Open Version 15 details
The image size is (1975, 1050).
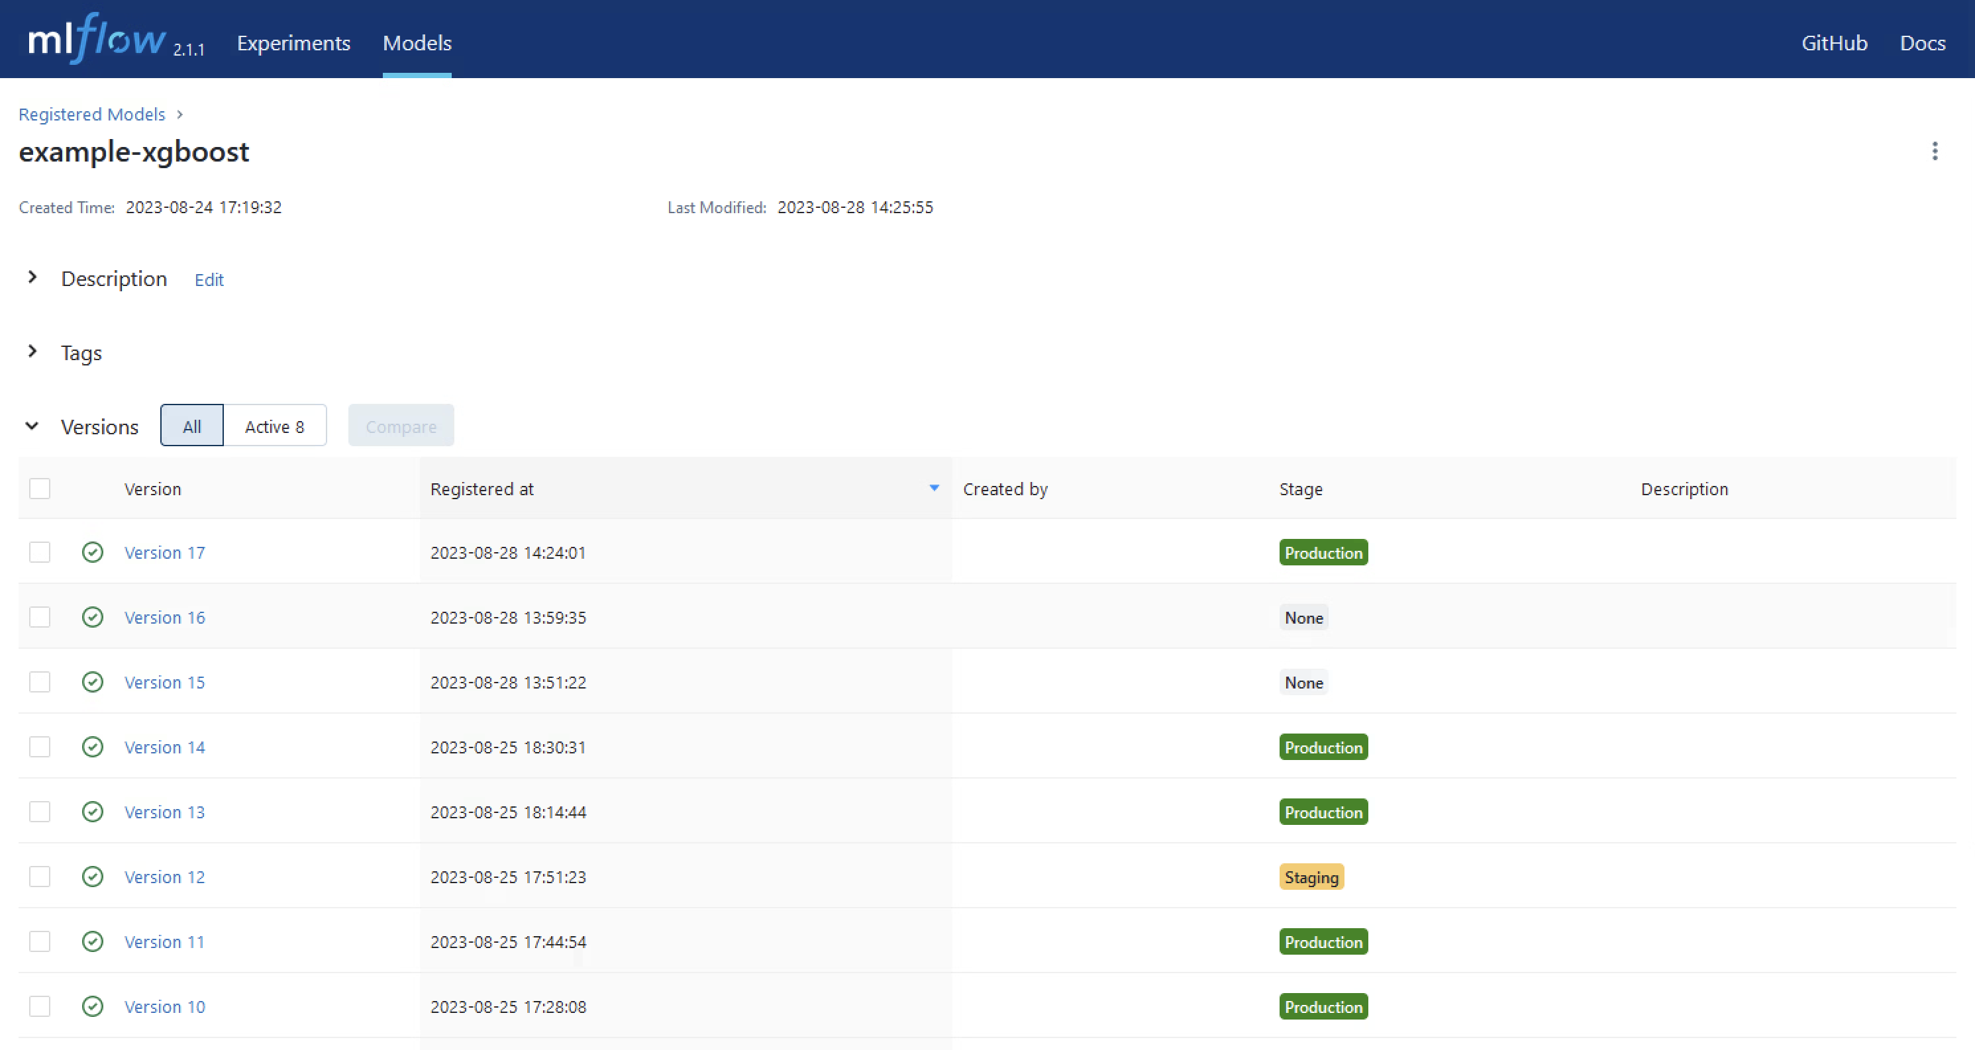(165, 683)
